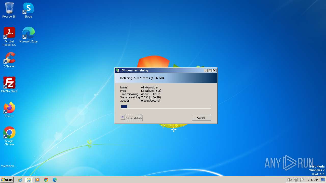
Task: Open the Action Center flag icon
Action: [x=302, y=180]
